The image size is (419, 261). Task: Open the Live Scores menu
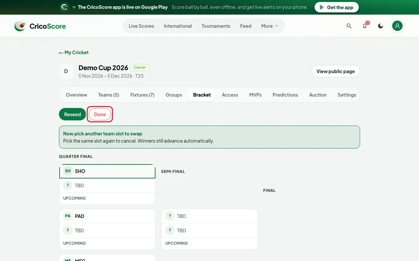coord(141,26)
